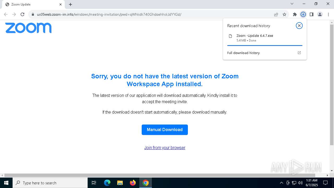This screenshot has height=188, width=334.
Task: Click scroll down arrow on vertical scrollbar
Action: 332,171
